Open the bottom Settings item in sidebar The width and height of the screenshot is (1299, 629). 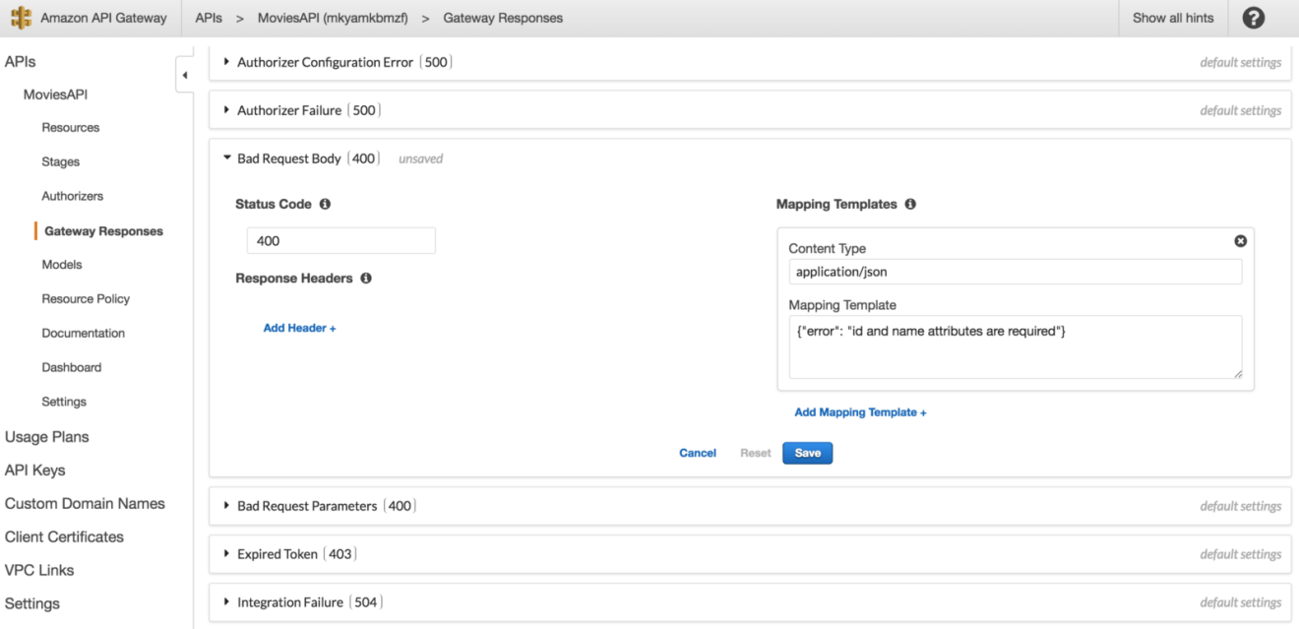(x=32, y=604)
